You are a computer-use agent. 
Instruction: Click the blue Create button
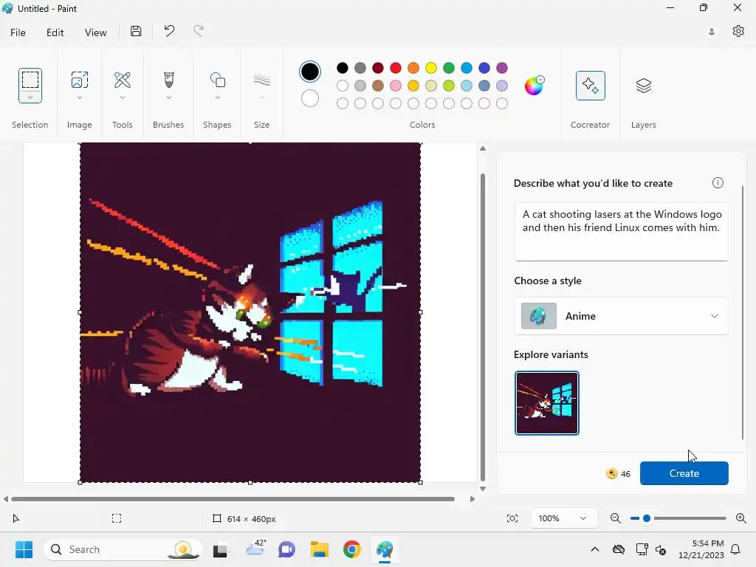click(684, 473)
